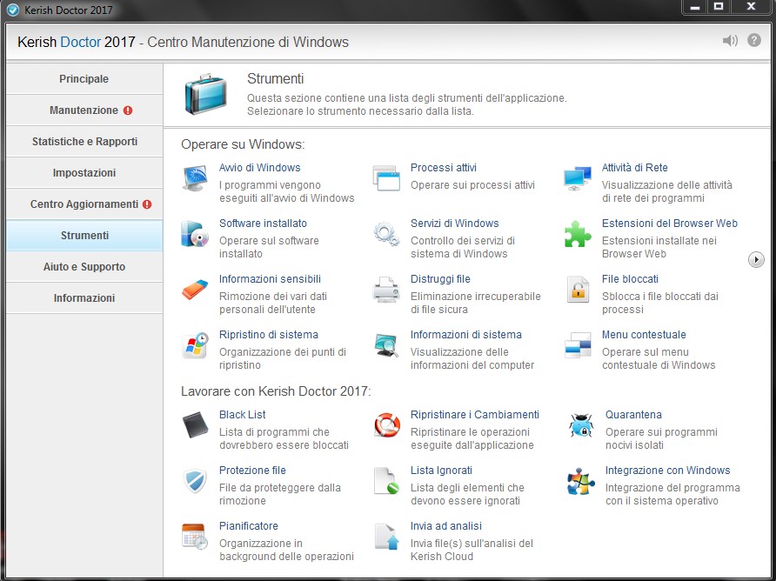Image resolution: width=776 pixels, height=581 pixels.
Task: Open the Quarantena link
Action: pyautogui.click(x=633, y=415)
